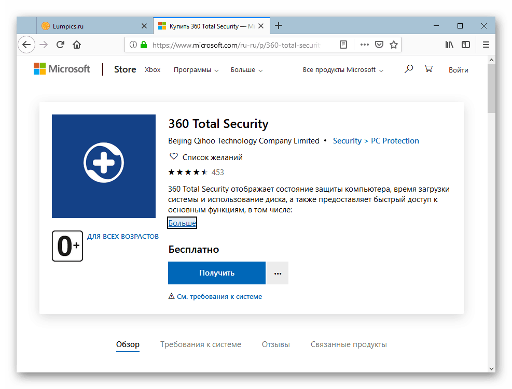Viewport: 512px width, 389px height.
Task: Go back using the browser back arrow
Action: (26, 45)
